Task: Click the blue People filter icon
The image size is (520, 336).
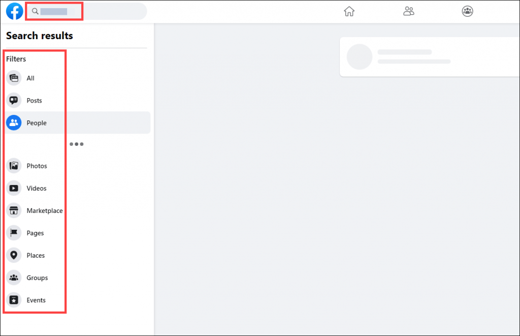Action: tap(14, 123)
